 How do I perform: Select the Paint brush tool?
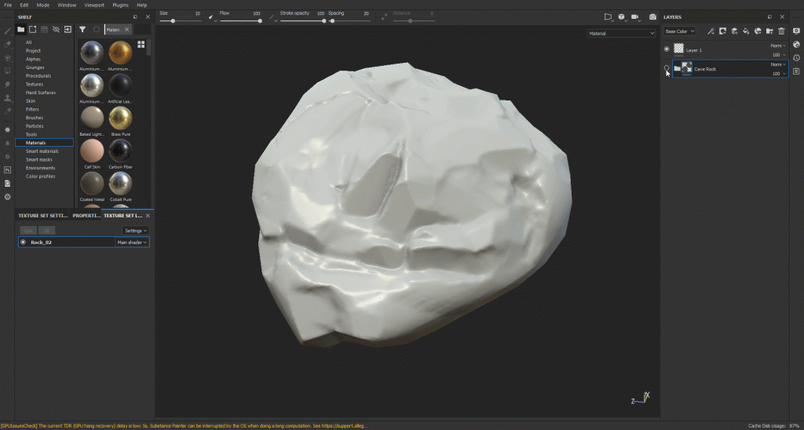tap(7, 31)
